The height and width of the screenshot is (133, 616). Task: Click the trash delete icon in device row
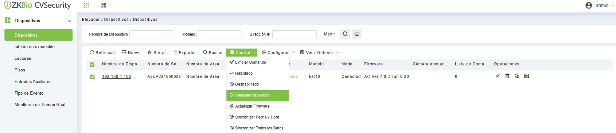click(x=507, y=76)
